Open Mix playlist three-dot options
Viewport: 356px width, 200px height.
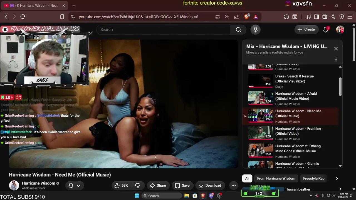coord(336,59)
